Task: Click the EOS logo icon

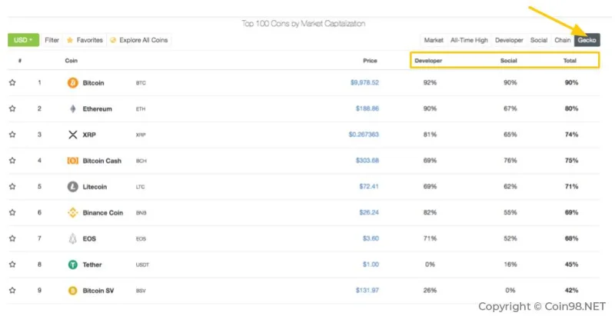Action: [72, 238]
